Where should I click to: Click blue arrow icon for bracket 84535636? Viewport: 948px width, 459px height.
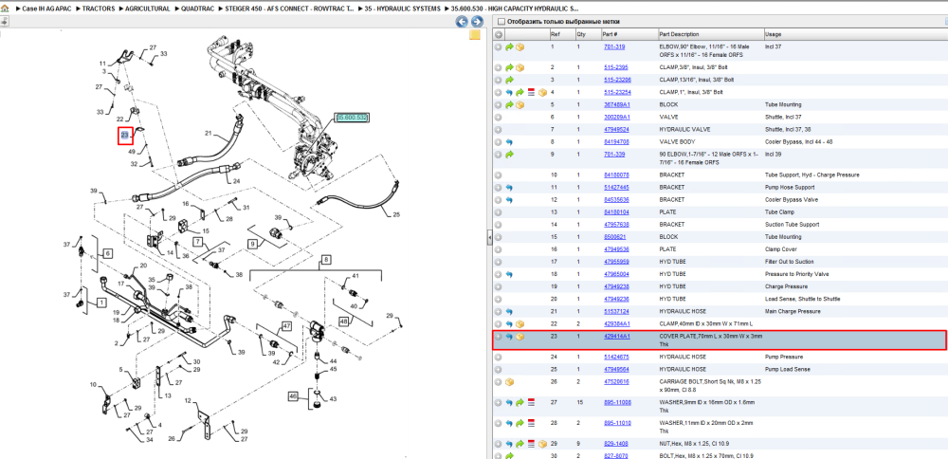509,199
